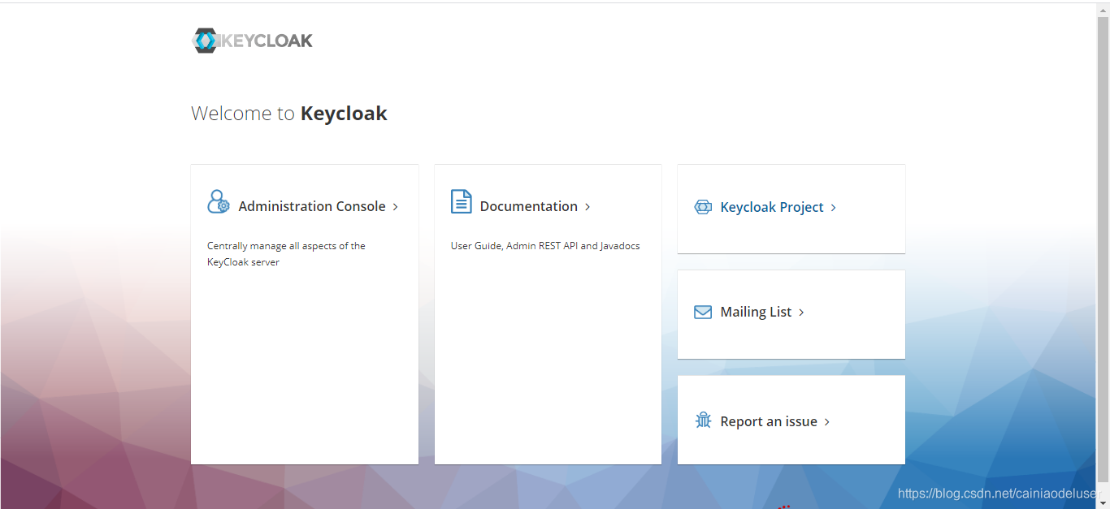Click the Administration Console user-gear icon

point(219,201)
